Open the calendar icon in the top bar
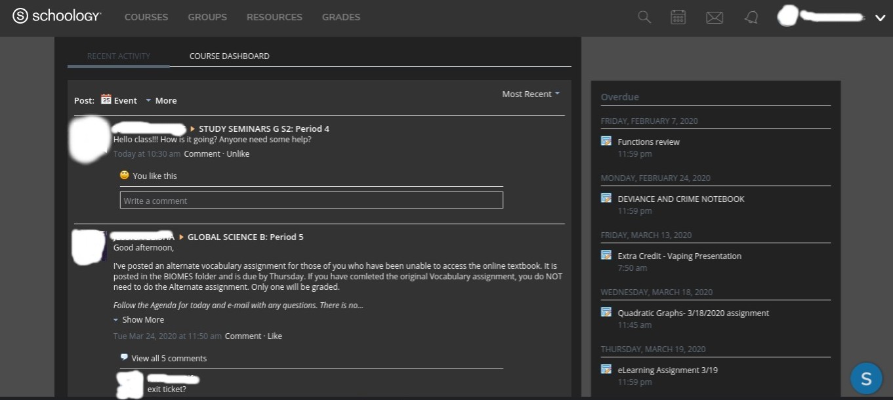 tap(678, 17)
